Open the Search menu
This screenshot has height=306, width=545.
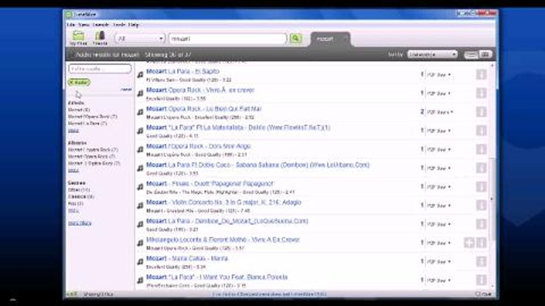(x=101, y=25)
